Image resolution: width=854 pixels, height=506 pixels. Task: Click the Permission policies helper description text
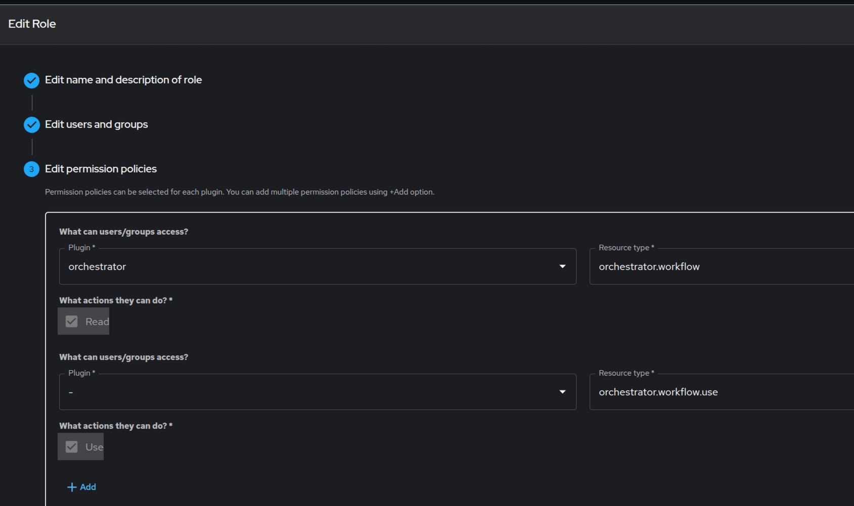[x=239, y=192]
